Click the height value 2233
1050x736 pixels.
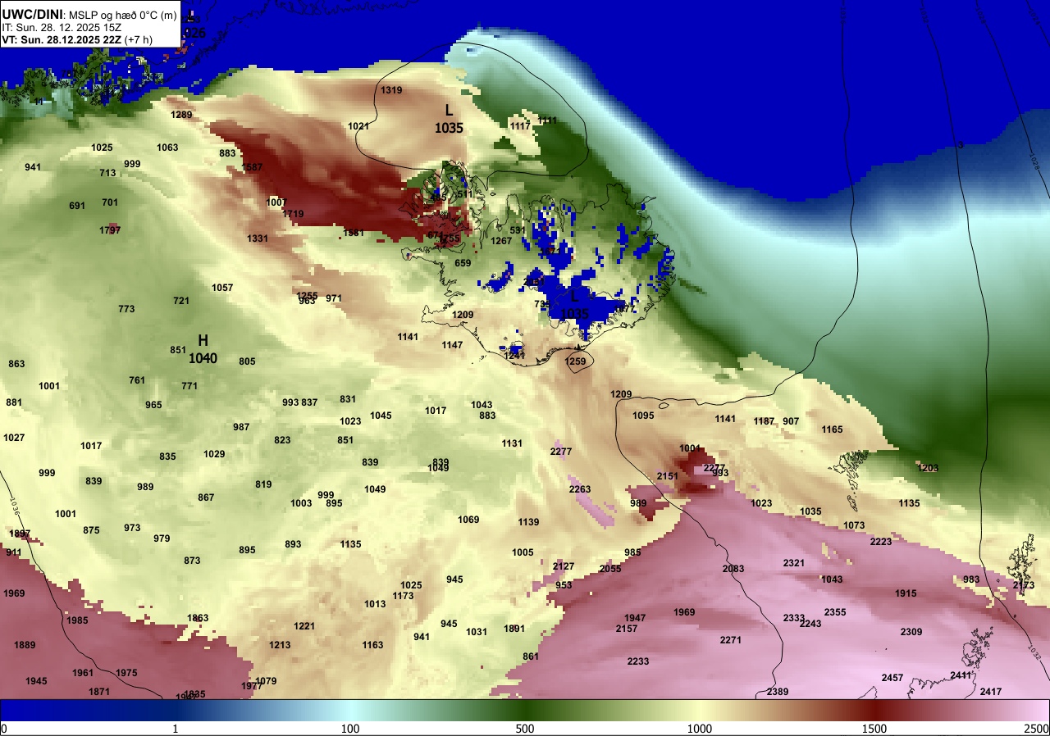tap(638, 661)
